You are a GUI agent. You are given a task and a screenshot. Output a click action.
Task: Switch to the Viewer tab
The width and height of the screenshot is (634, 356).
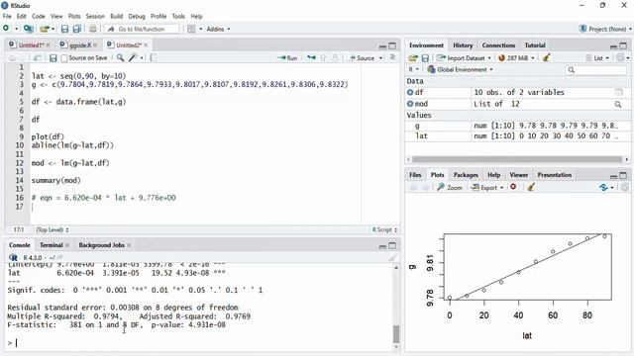click(519, 175)
